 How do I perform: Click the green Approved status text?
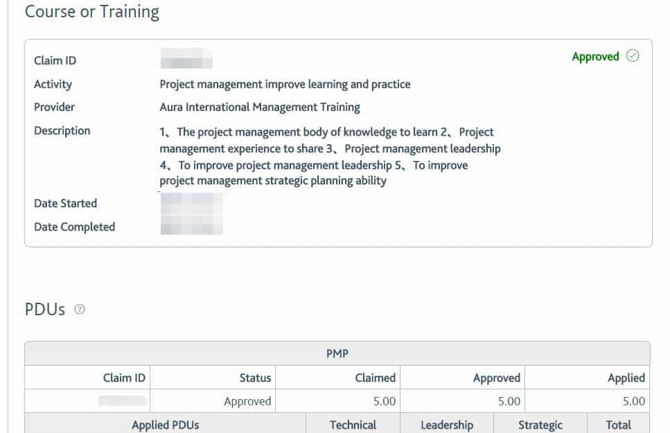(x=595, y=57)
